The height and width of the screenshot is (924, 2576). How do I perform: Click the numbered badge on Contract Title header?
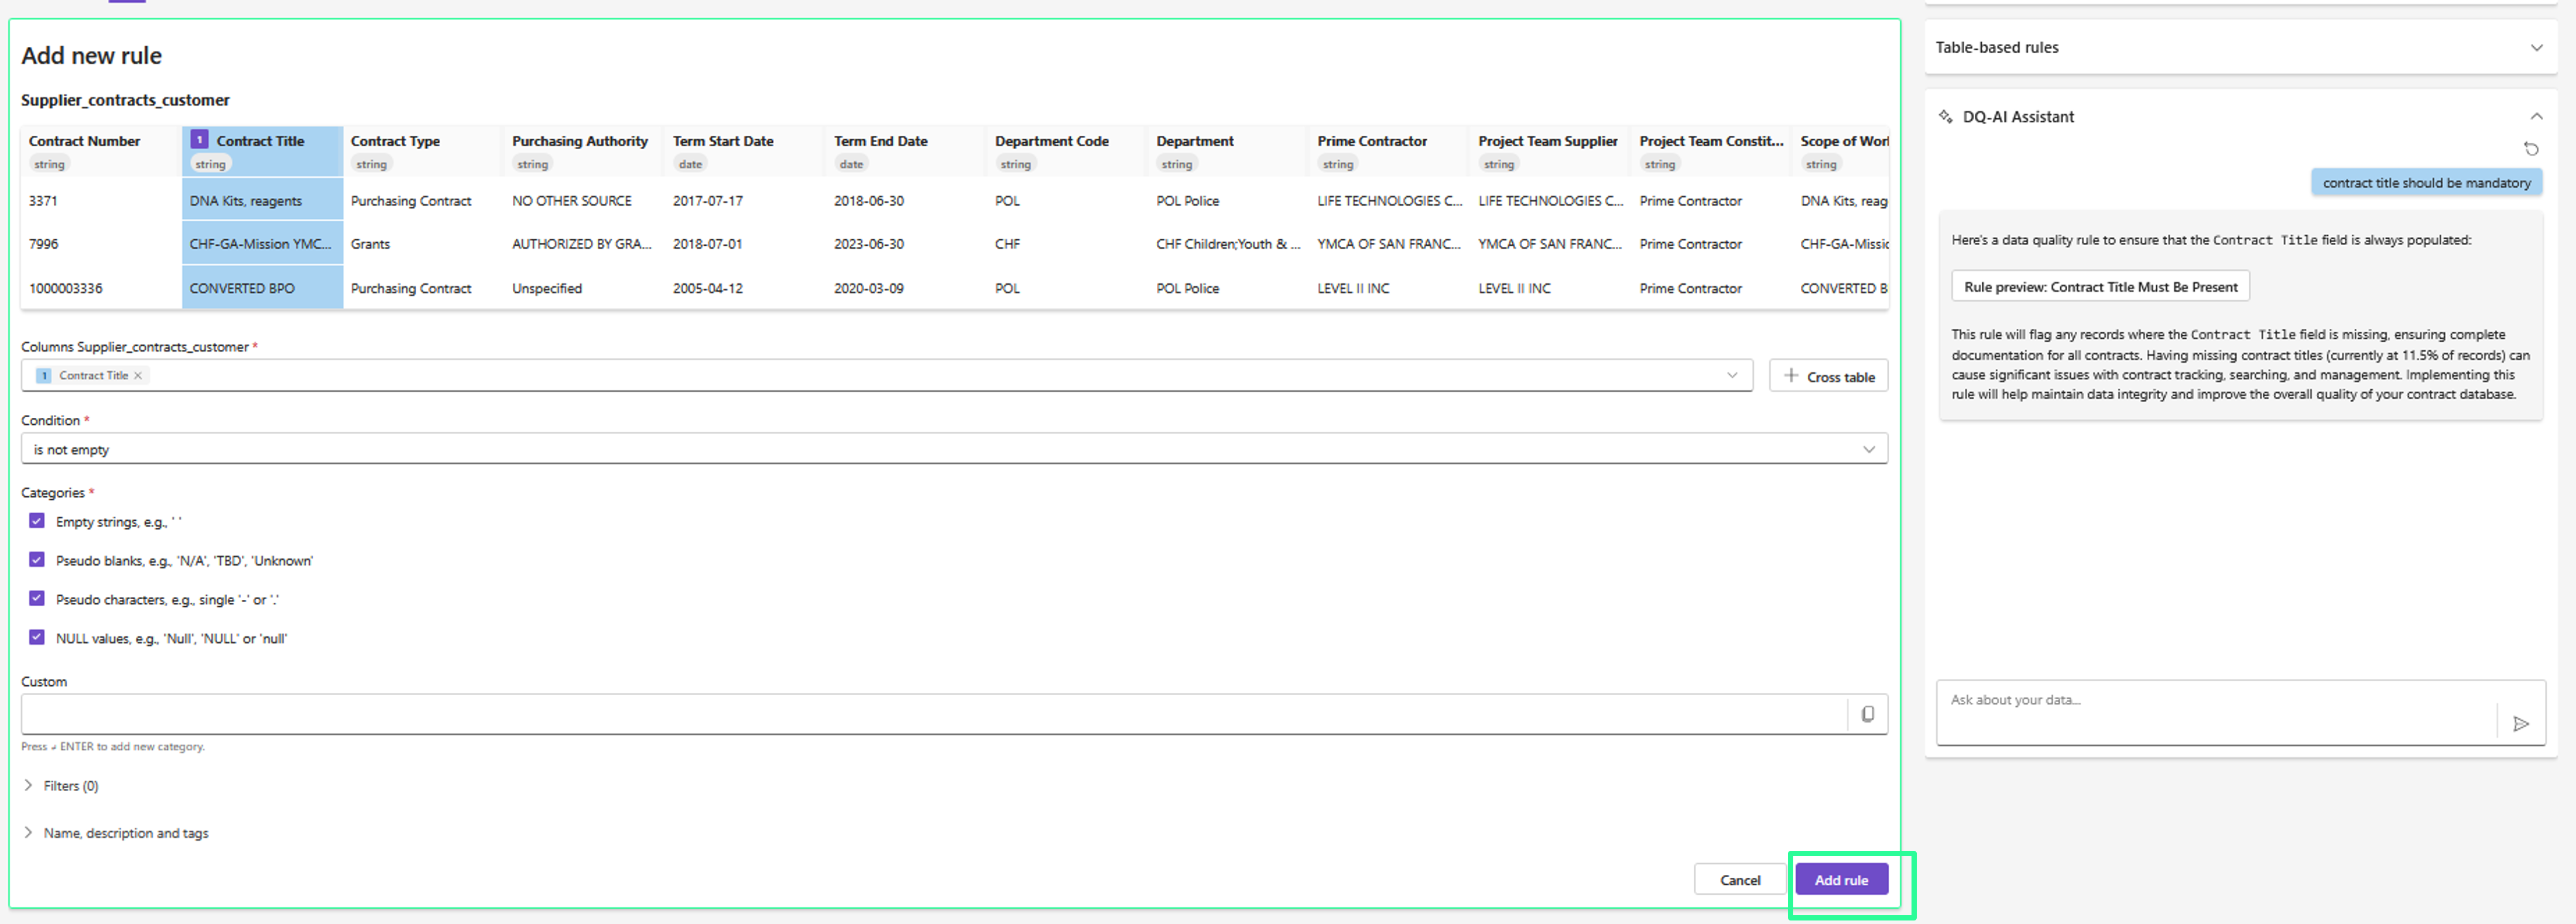(199, 140)
